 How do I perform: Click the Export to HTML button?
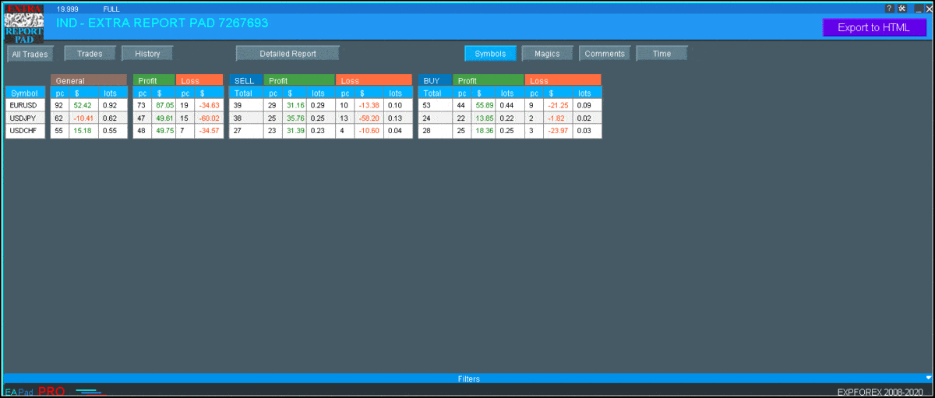[x=873, y=27]
